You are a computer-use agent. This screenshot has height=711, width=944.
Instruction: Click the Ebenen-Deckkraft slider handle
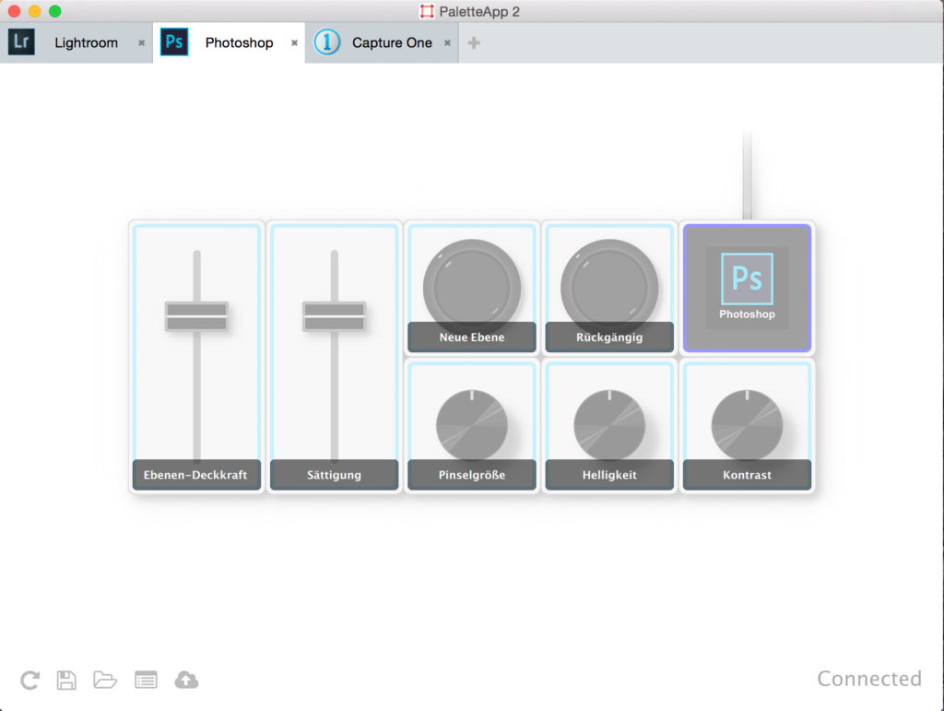(x=196, y=316)
